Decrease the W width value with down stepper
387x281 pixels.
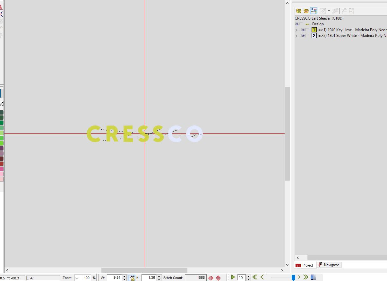tap(125, 279)
